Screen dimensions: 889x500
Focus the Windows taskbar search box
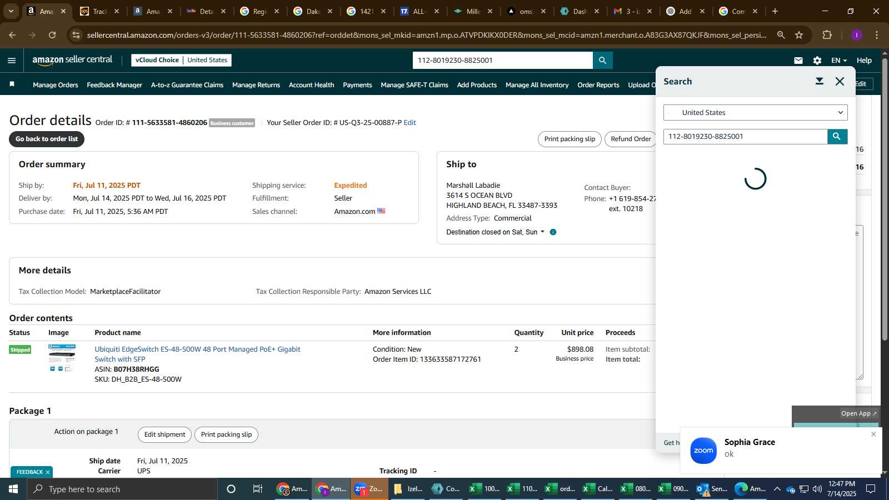coord(122,489)
